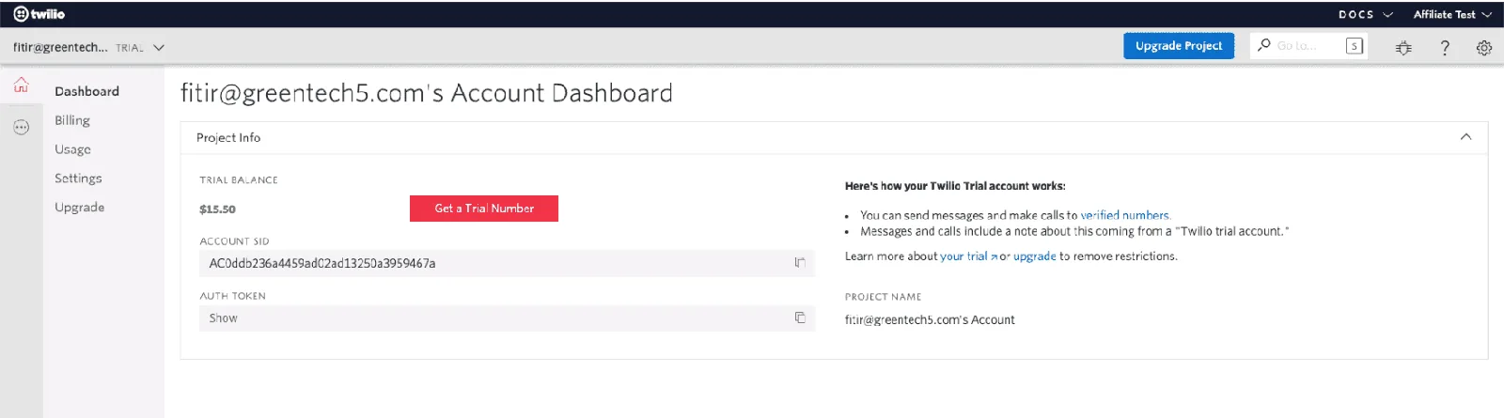This screenshot has height=418, width=1504.
Task: Open Upgrade in the side menu
Action: (79, 208)
